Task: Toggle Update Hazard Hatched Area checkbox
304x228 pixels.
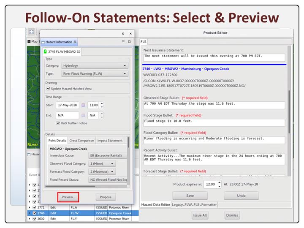Action: pyautogui.click(x=48, y=88)
